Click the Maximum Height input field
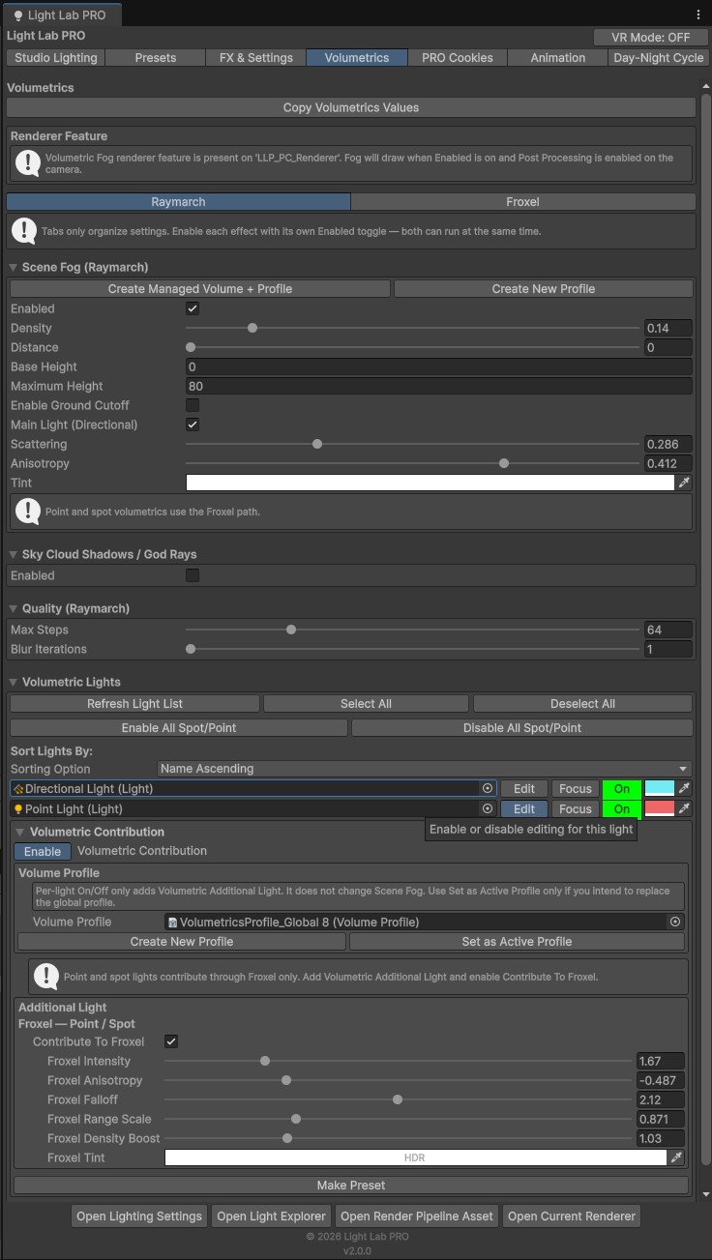This screenshot has height=1260, width=712. point(438,386)
